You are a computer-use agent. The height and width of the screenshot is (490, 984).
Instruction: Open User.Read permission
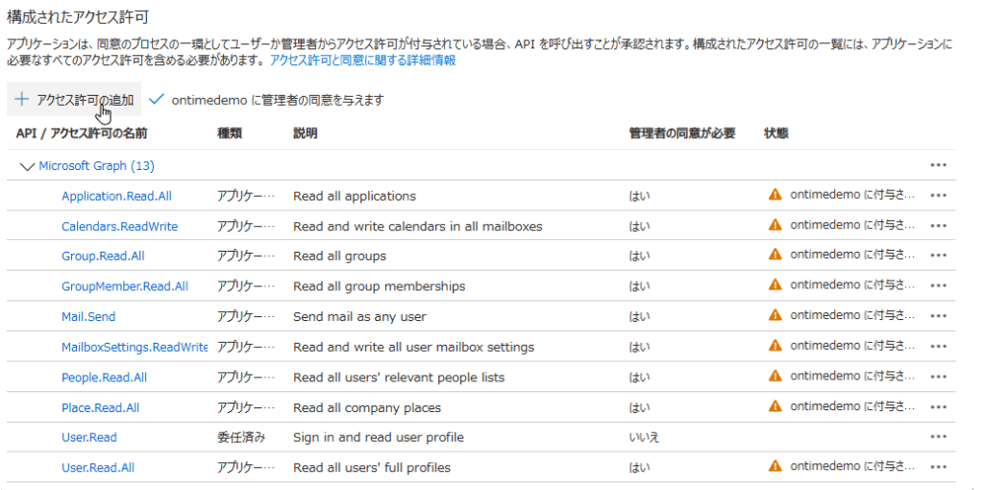tap(89, 437)
